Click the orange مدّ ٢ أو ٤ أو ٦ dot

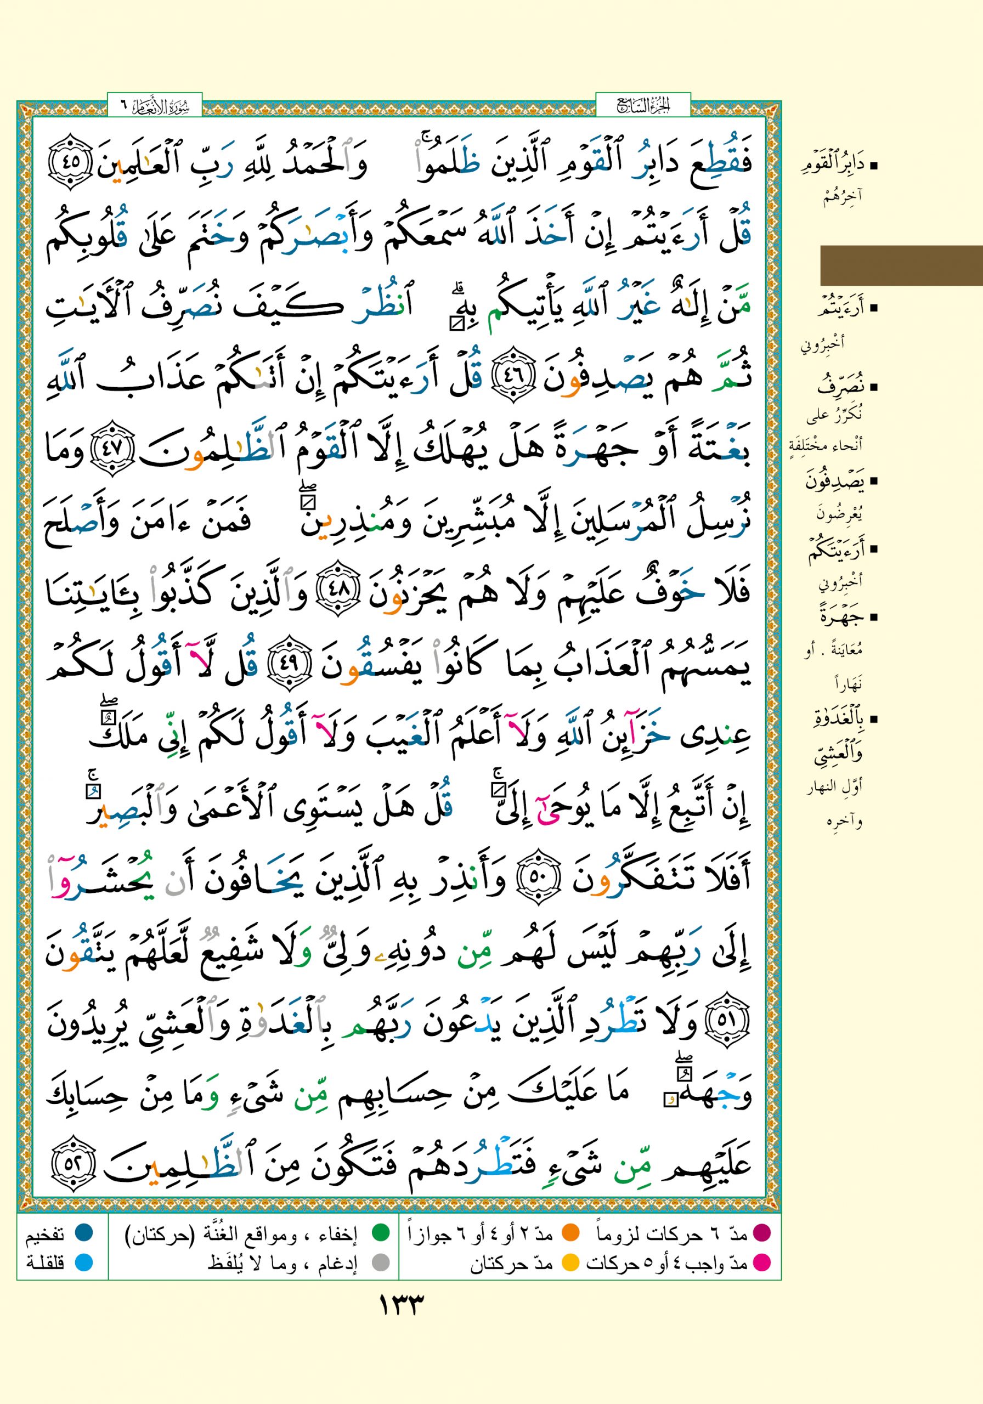570,1233
